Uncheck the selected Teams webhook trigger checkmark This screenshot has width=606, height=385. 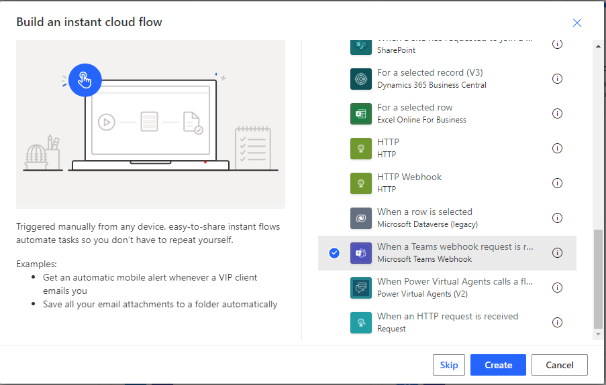[x=334, y=253]
